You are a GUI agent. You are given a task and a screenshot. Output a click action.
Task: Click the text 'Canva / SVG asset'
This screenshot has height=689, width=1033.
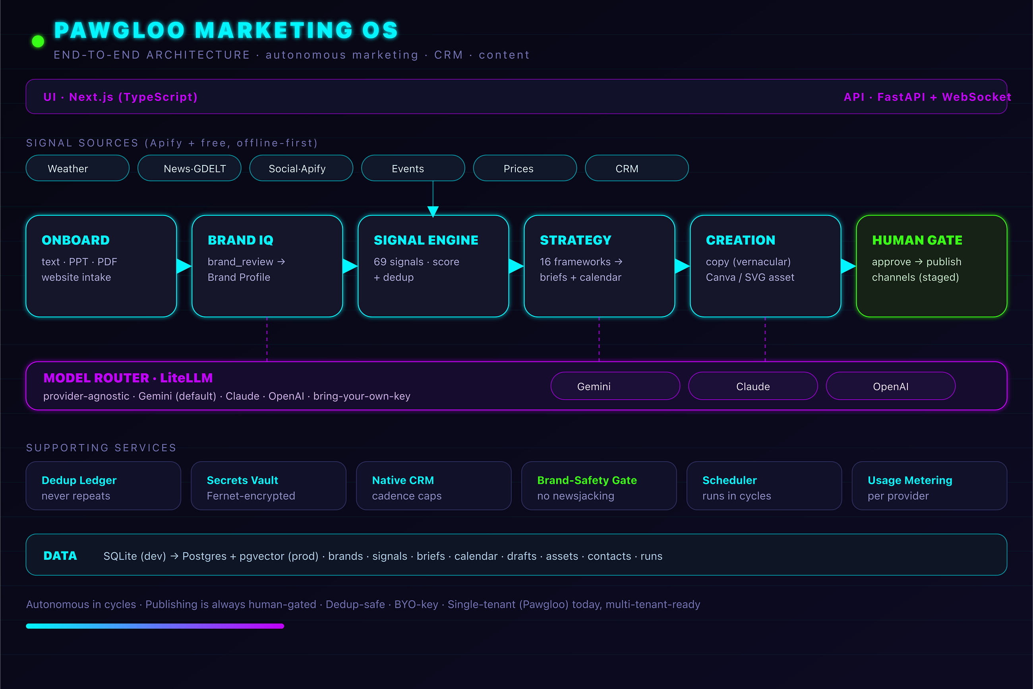pyautogui.click(x=750, y=277)
